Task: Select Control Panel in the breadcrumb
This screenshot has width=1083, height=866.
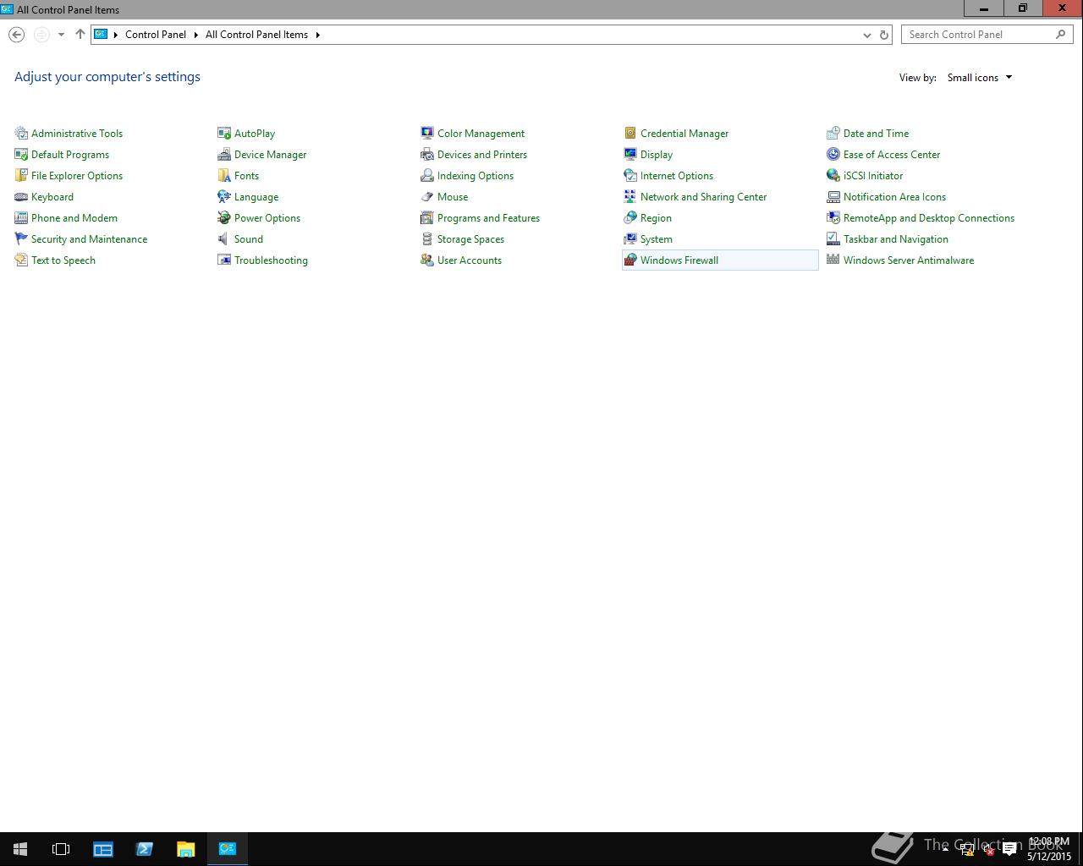Action: click(156, 35)
